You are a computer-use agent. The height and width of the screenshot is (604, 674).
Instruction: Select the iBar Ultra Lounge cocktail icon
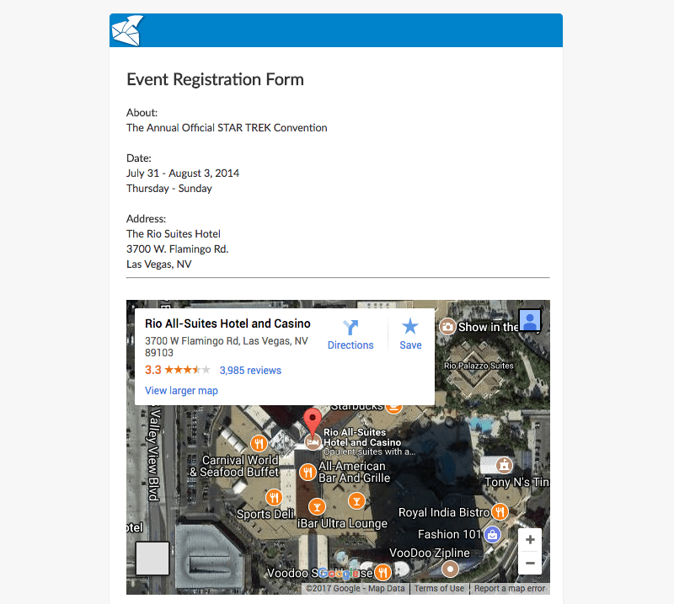[317, 506]
